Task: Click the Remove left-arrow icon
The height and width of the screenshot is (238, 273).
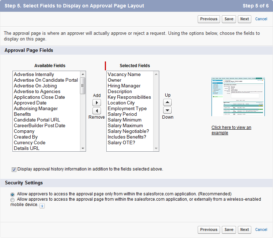Action: (96, 110)
